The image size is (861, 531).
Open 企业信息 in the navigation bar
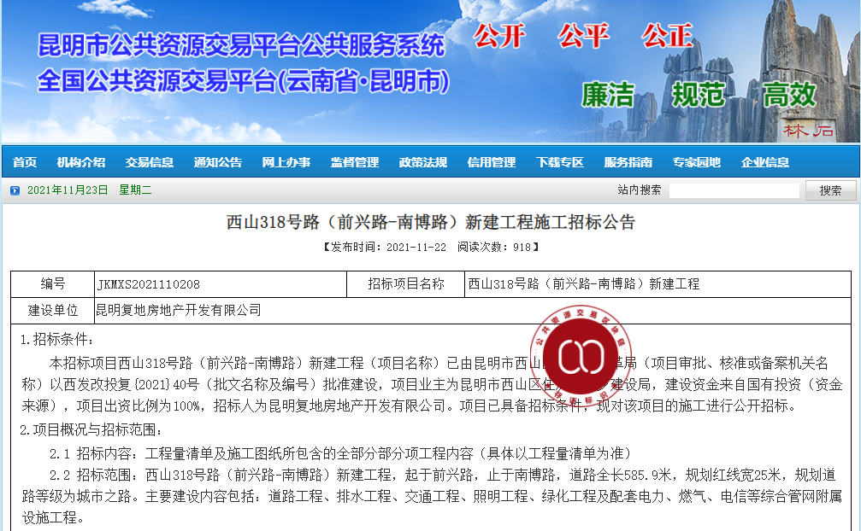pyautogui.click(x=765, y=162)
